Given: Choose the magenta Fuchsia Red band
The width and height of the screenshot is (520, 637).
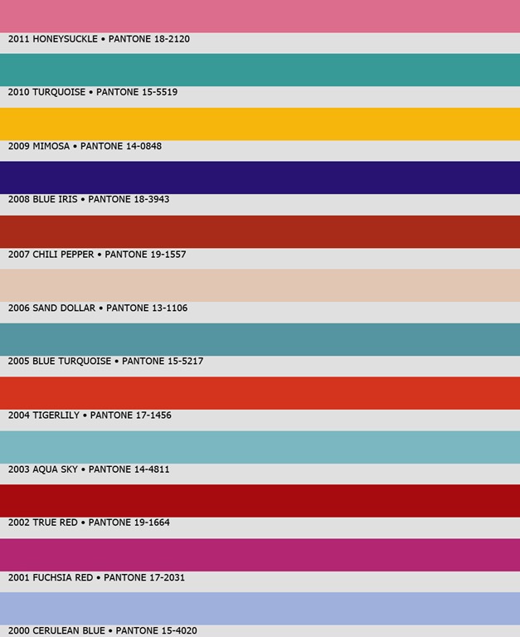Looking at the screenshot, I should coord(260,555).
